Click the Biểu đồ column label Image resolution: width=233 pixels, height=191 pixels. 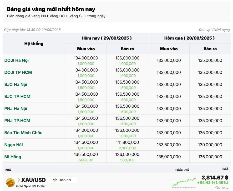click(x=182, y=170)
